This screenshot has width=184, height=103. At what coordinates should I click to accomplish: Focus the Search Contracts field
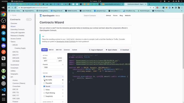point(94,15)
